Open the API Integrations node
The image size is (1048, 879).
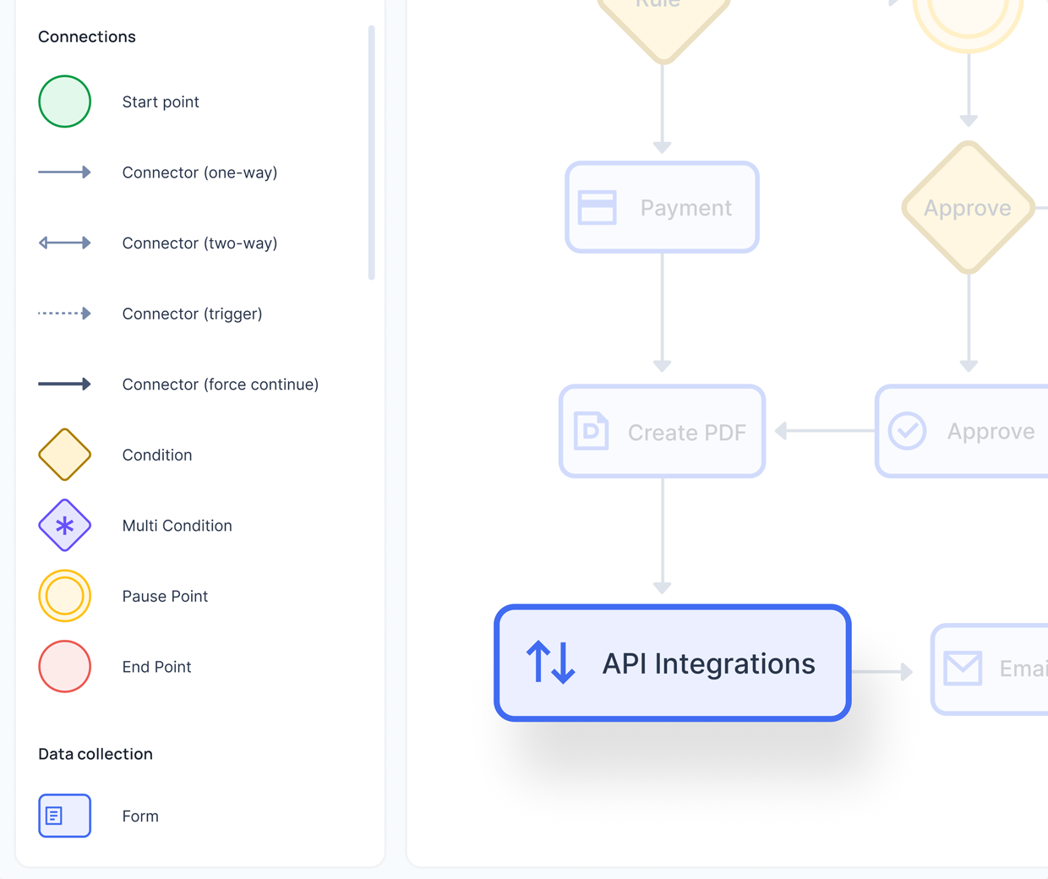tap(673, 663)
